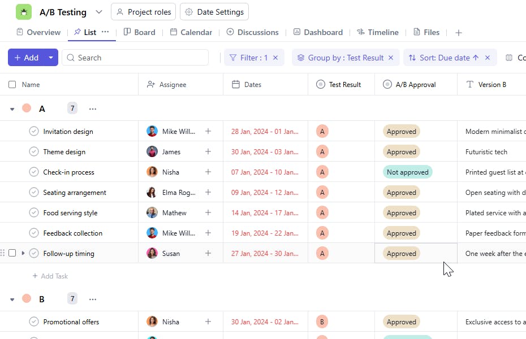The image size is (526, 339).
Task: Mark Invitation design task complete
Action: tap(34, 132)
